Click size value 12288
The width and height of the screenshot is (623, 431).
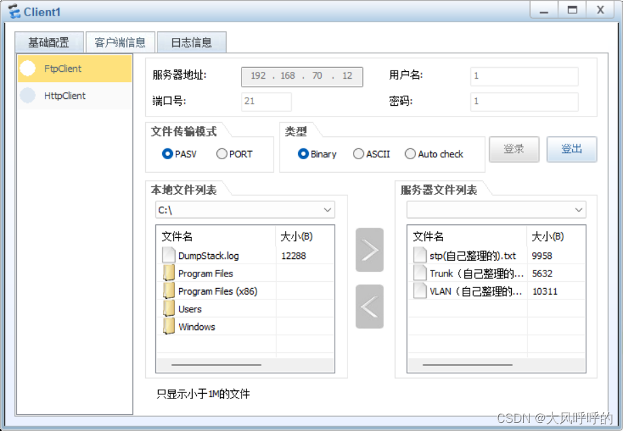pos(293,255)
